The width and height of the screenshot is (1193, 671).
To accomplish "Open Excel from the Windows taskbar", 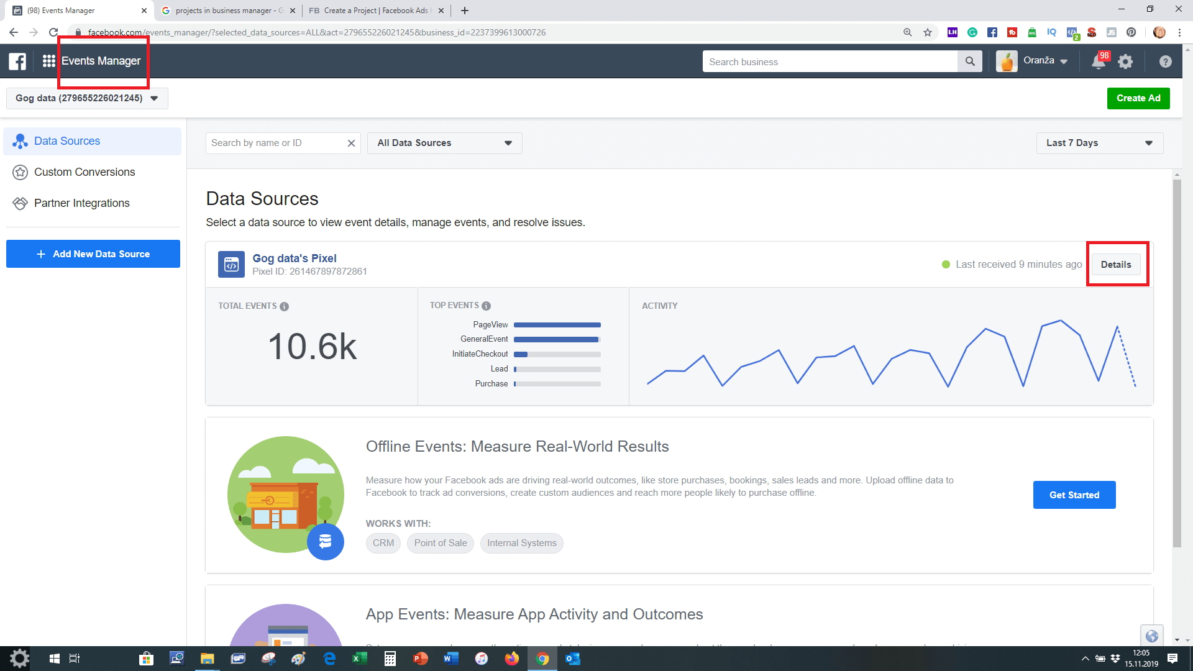I will click(360, 659).
